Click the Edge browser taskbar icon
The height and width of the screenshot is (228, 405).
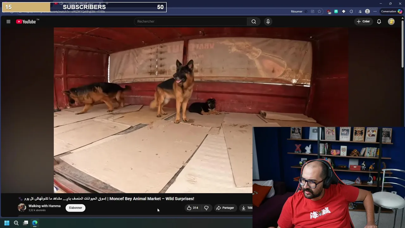click(x=35, y=223)
